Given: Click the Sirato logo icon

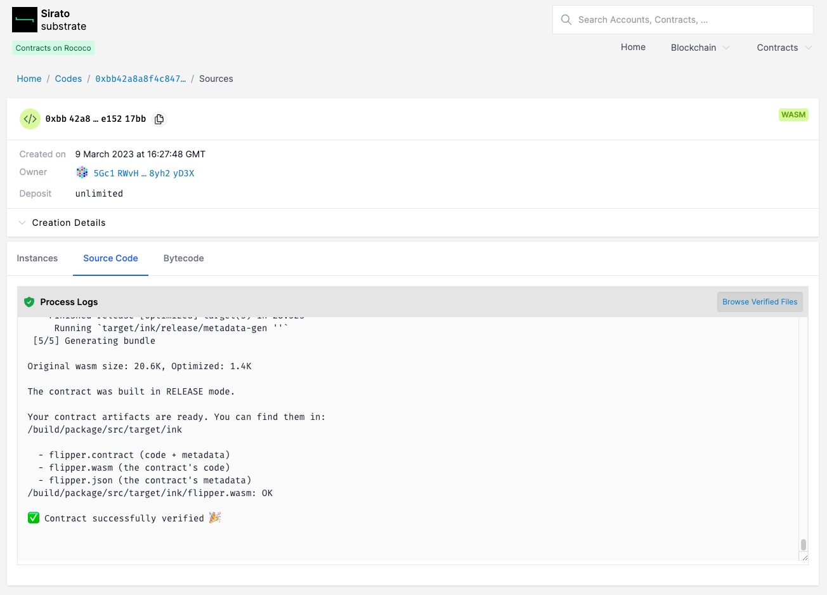Looking at the screenshot, I should point(25,20).
